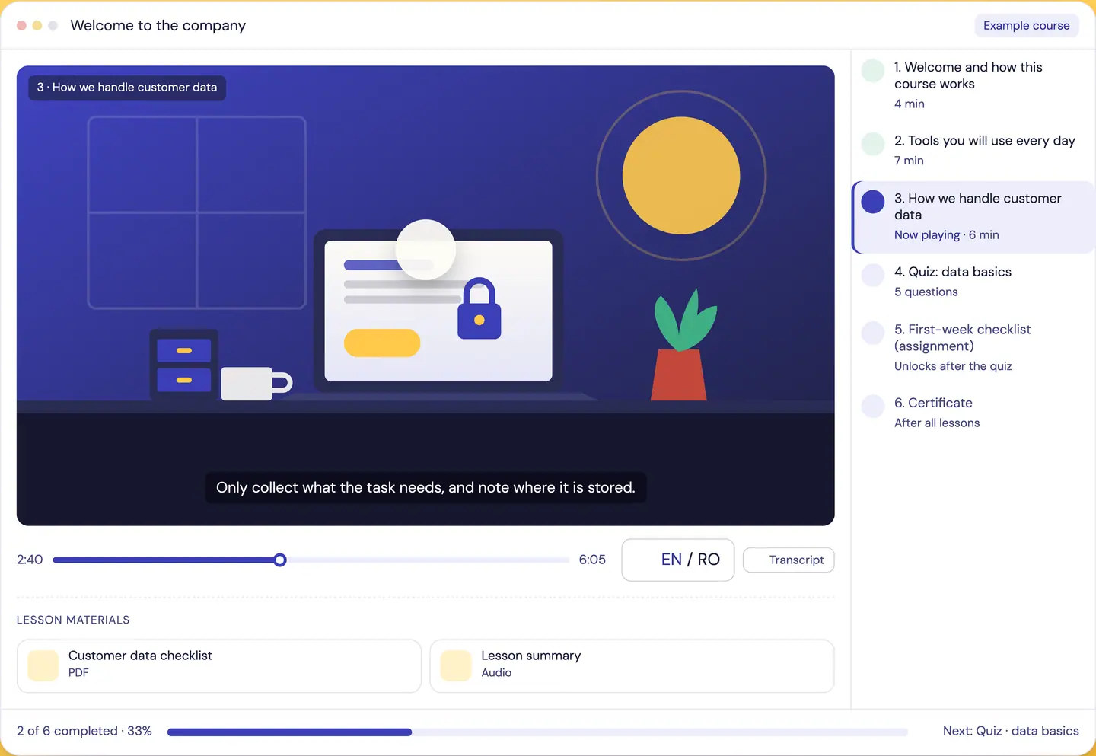This screenshot has height=756, width=1096.
Task: Open item 6 Certificate
Action: point(973,412)
